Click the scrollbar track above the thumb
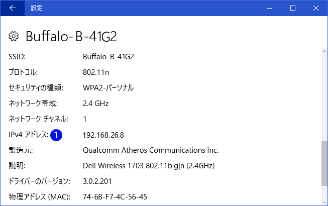The width and height of the screenshot is (328, 206). click(x=324, y=97)
